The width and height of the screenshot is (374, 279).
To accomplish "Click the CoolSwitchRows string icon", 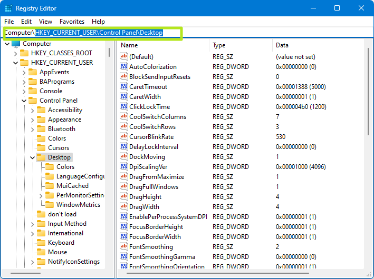I will (124, 126).
